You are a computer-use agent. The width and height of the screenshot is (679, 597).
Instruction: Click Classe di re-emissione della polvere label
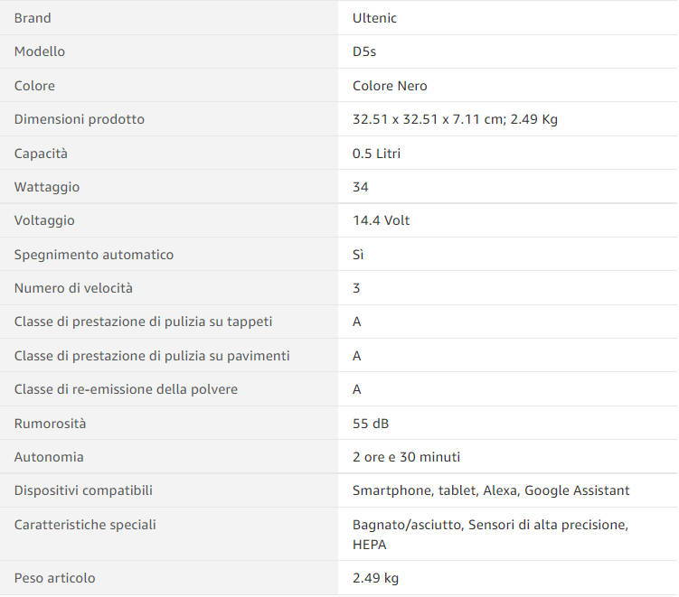pos(126,389)
